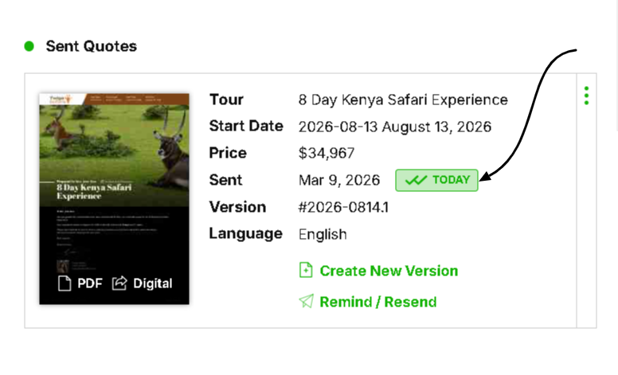Click the green dot beside Sent Quotes
Screen dimensions: 618x375
click(x=29, y=46)
